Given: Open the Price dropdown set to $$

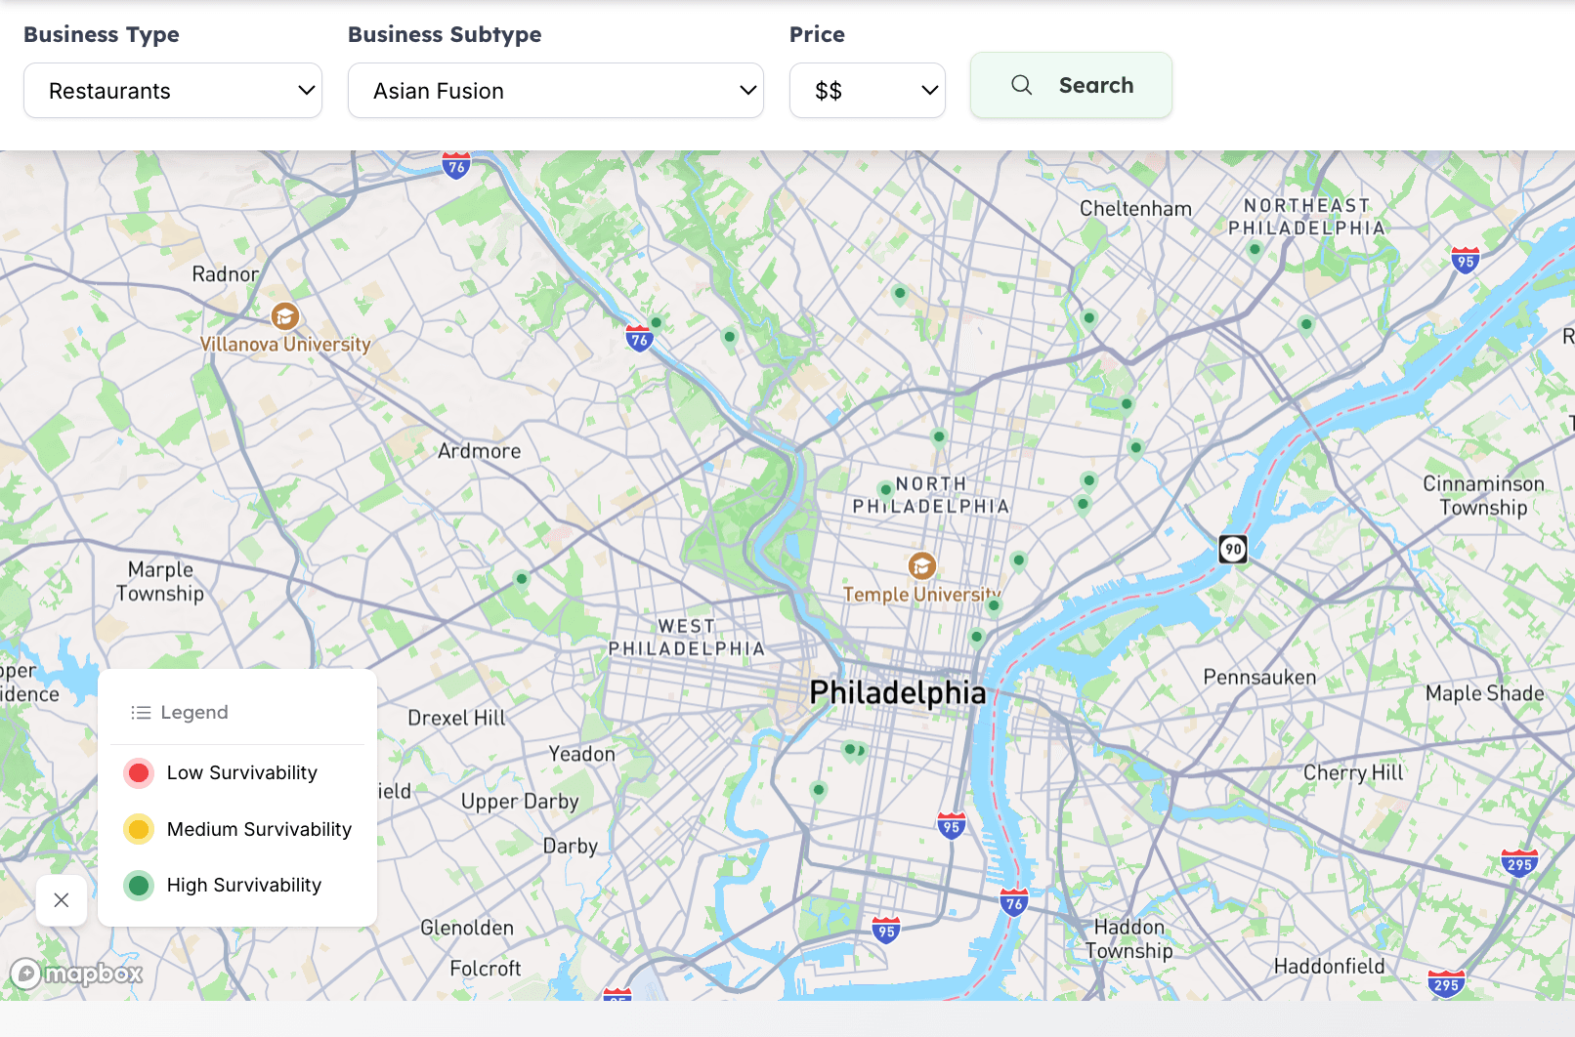Looking at the screenshot, I should point(867,90).
